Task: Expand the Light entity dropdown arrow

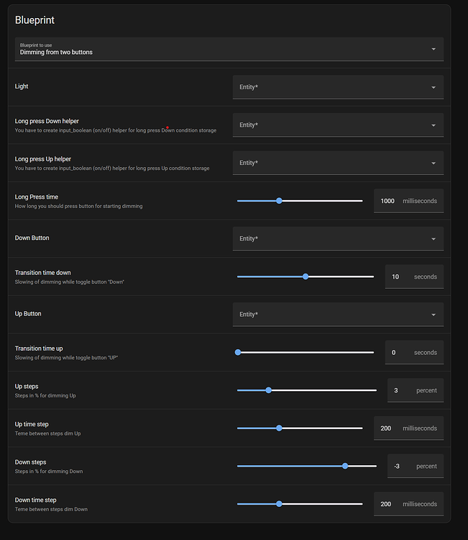Action: click(x=433, y=88)
